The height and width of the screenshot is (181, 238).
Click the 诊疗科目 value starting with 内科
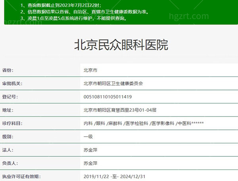click(144, 124)
